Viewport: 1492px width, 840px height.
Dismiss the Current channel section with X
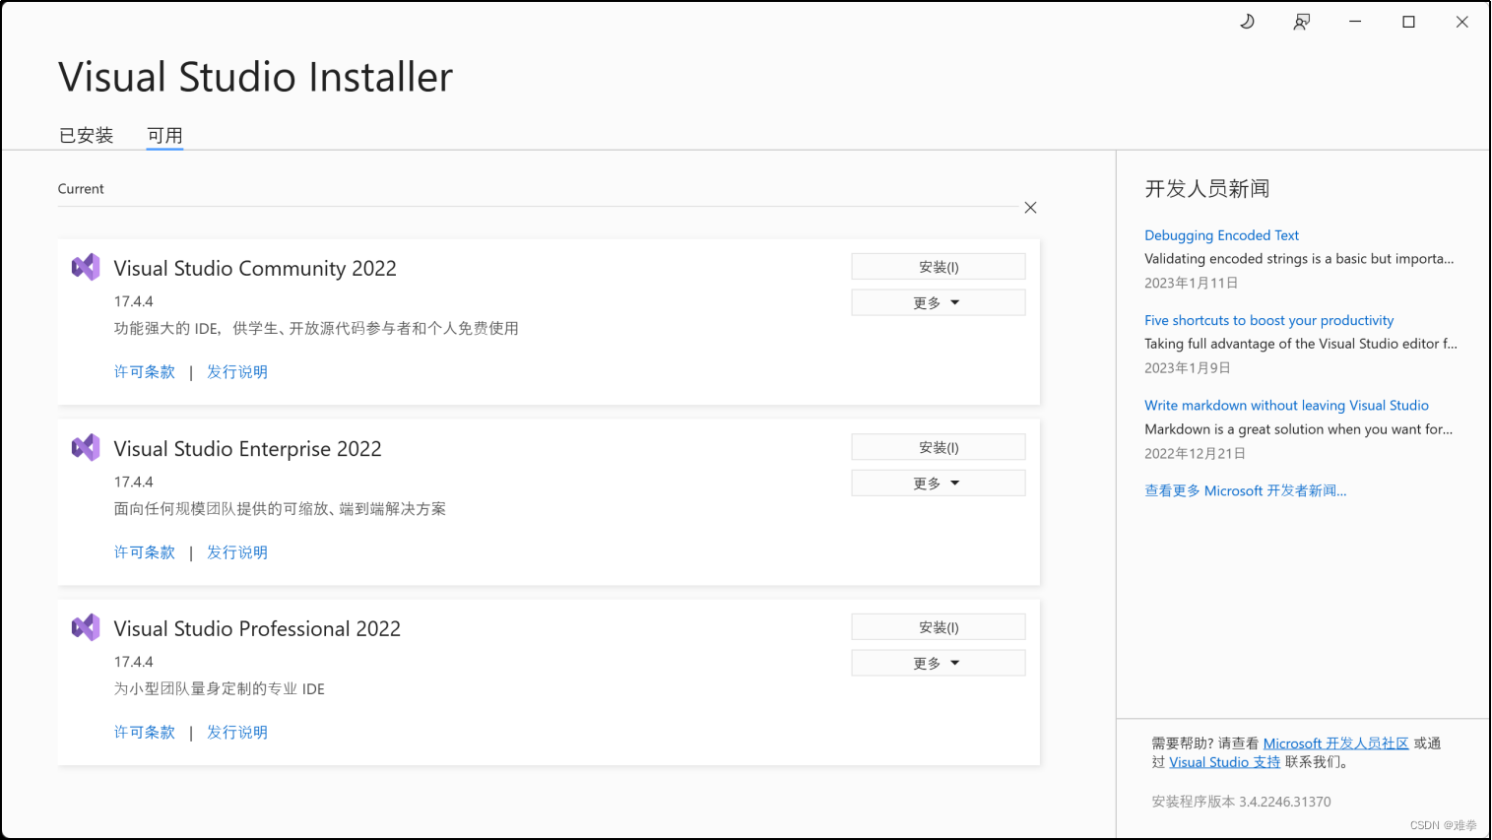1030,208
